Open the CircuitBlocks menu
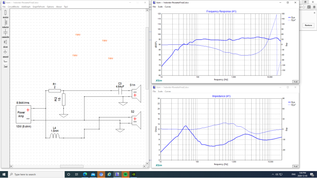317x178 pixels. 13,7
